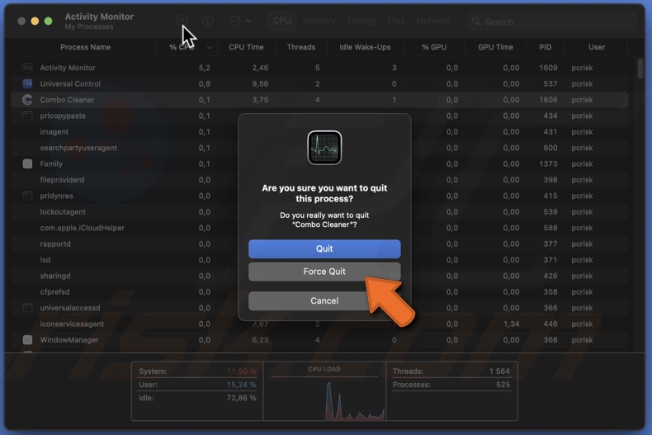The width and height of the screenshot is (652, 435).
Task: Switch to the Disk tab
Action: pos(396,21)
